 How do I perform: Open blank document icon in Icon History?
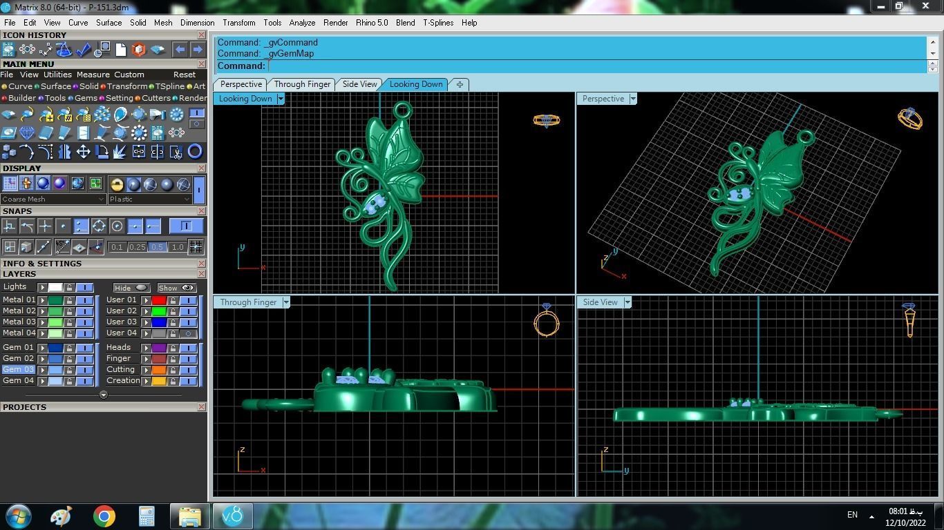[121, 50]
